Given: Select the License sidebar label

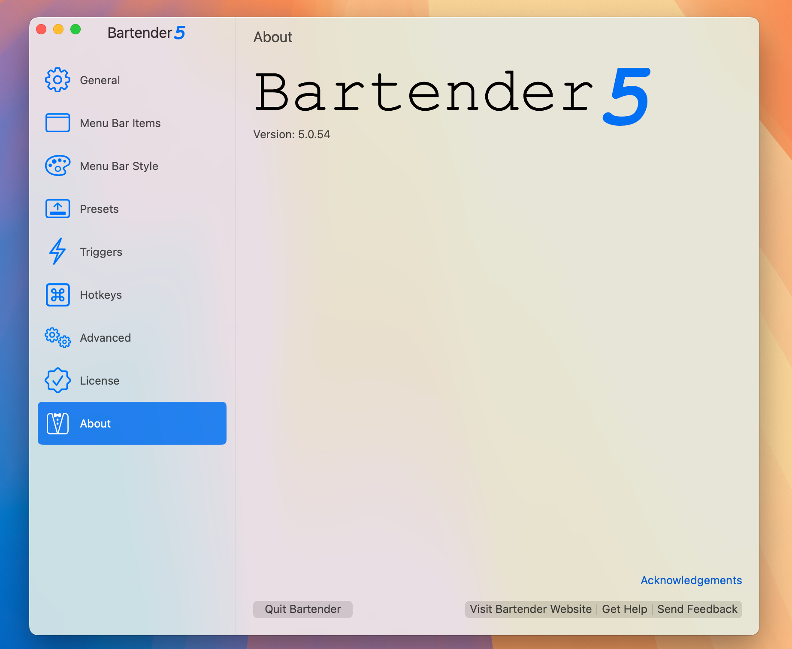Looking at the screenshot, I should point(100,381).
